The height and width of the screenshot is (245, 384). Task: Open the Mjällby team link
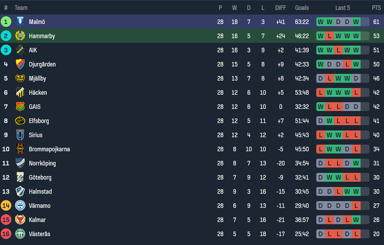click(38, 79)
